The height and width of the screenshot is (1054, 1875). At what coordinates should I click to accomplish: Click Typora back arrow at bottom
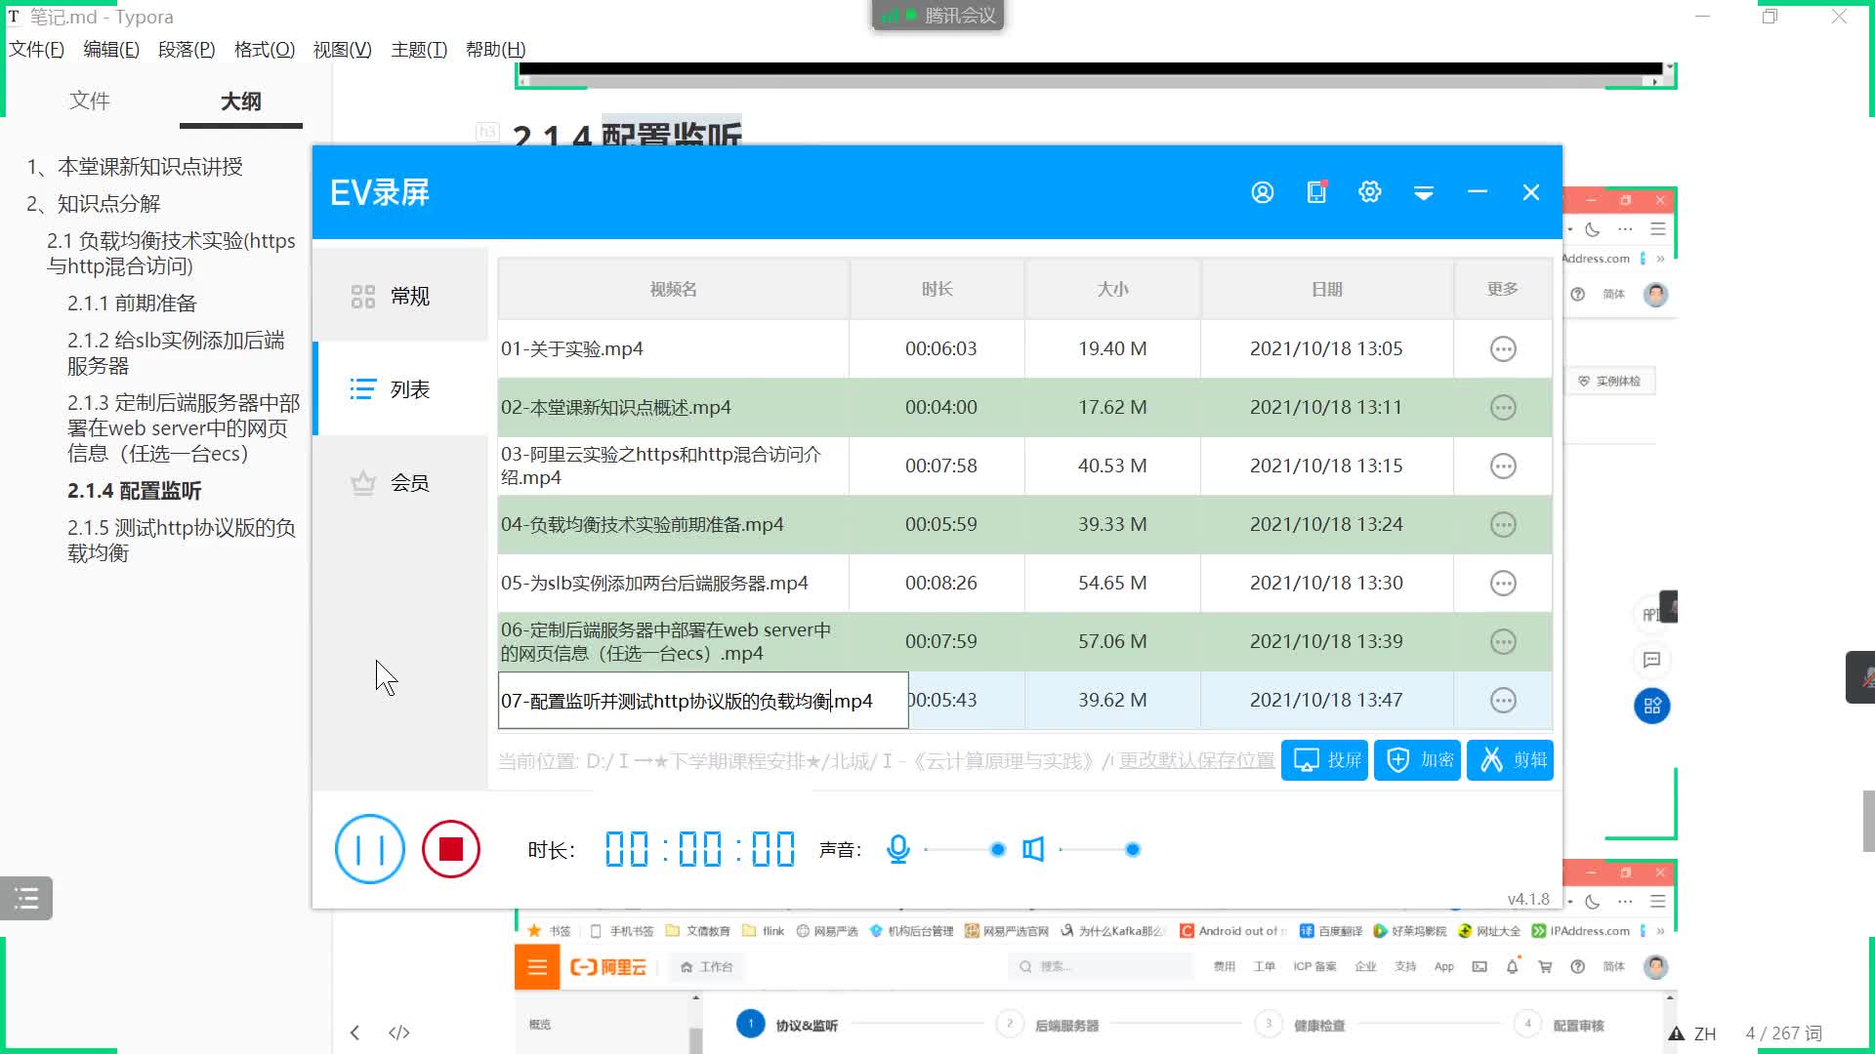[x=355, y=1033]
